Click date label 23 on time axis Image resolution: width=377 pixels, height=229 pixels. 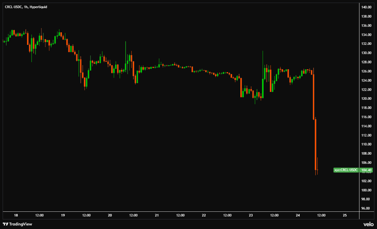tap(251, 215)
